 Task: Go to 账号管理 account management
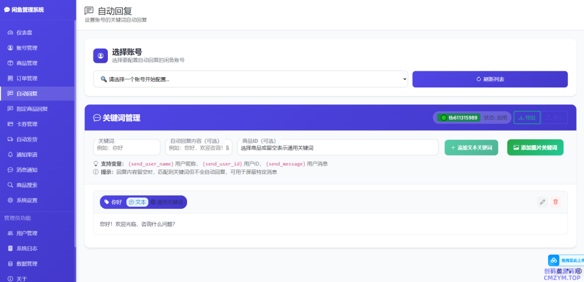[26, 48]
